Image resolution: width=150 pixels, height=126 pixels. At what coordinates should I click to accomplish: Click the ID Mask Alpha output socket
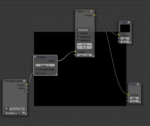[57, 61]
